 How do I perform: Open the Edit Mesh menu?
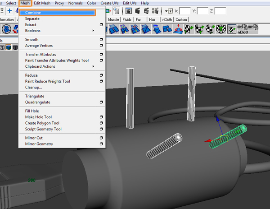click(42, 3)
